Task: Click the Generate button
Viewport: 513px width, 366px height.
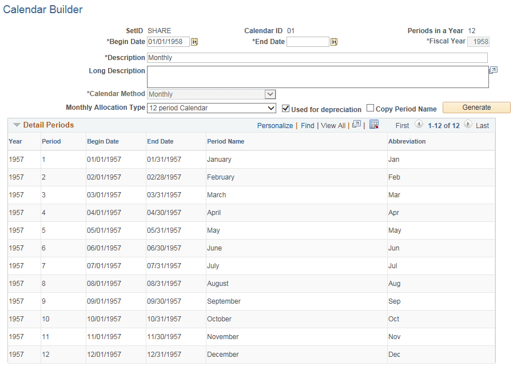Action: (x=476, y=107)
